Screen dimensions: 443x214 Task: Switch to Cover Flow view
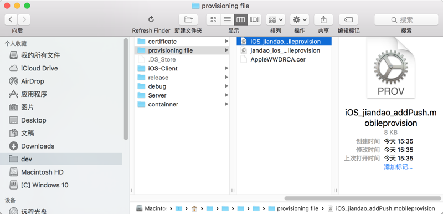255,19
